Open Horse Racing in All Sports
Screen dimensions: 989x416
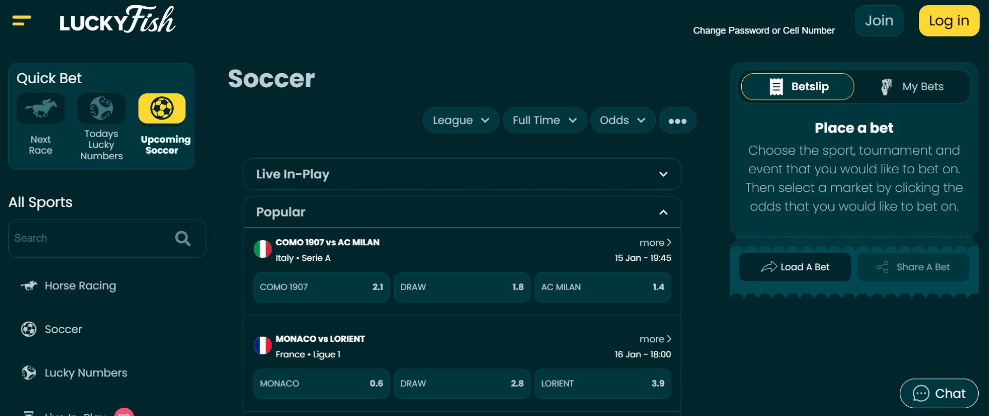(80, 286)
